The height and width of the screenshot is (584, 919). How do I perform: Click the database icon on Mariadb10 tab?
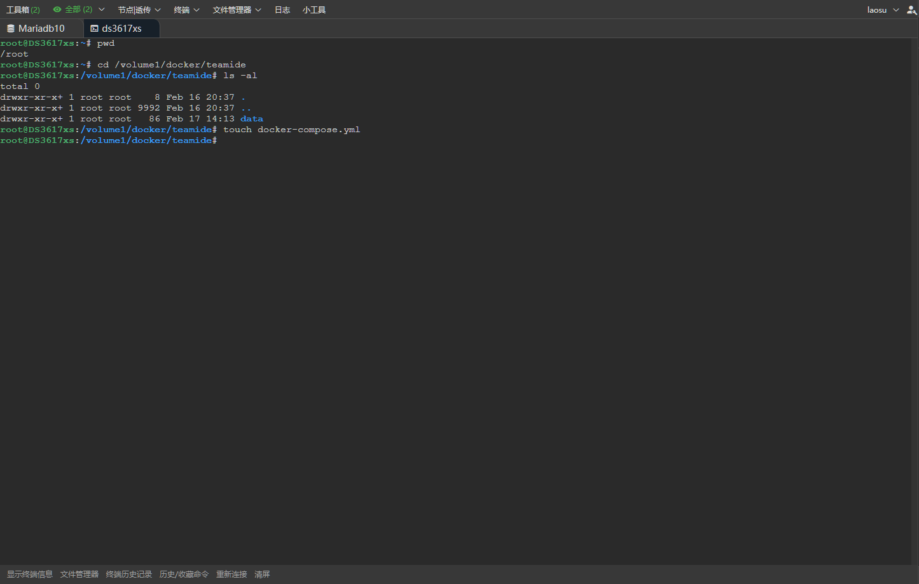click(x=9, y=28)
